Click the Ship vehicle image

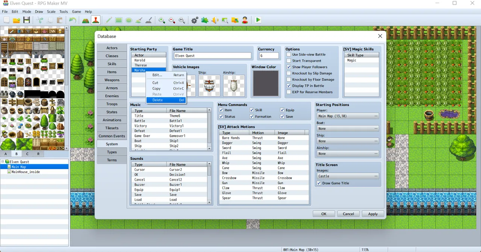pos(209,86)
